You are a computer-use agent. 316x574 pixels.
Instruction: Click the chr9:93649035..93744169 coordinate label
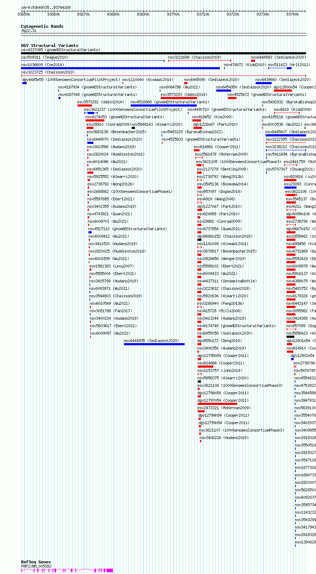(x=46, y=7)
